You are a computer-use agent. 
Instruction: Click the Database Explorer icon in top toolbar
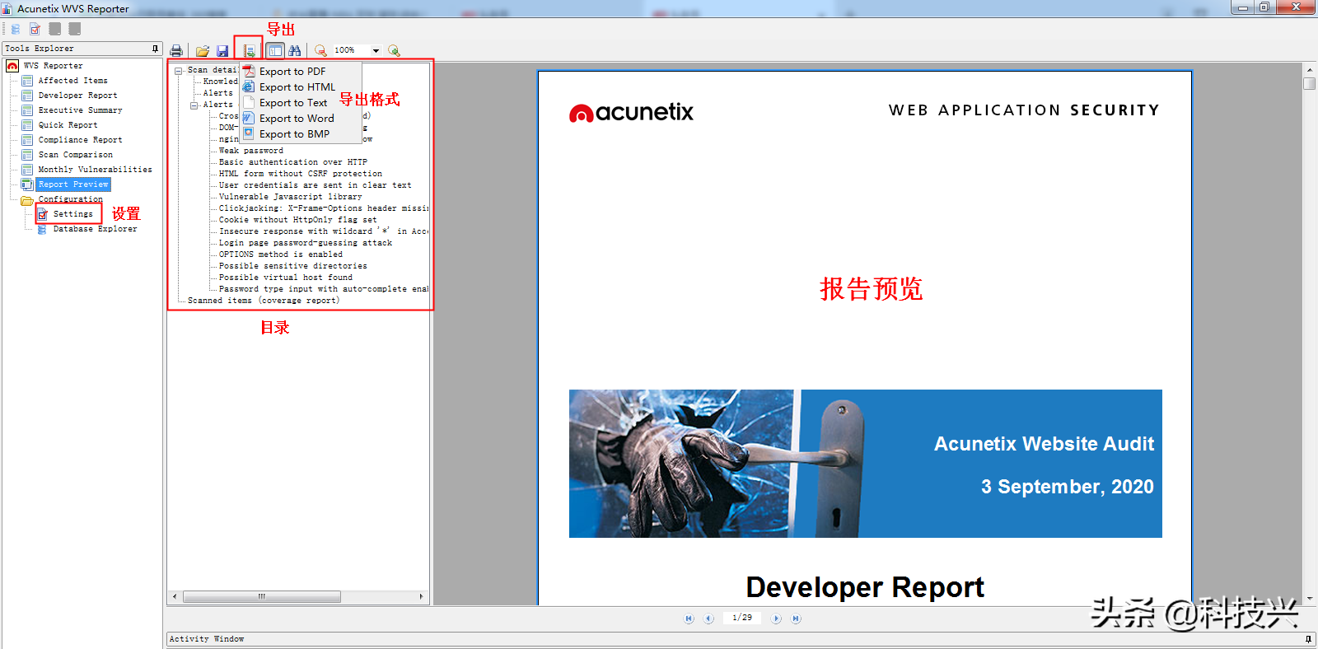pos(16,29)
